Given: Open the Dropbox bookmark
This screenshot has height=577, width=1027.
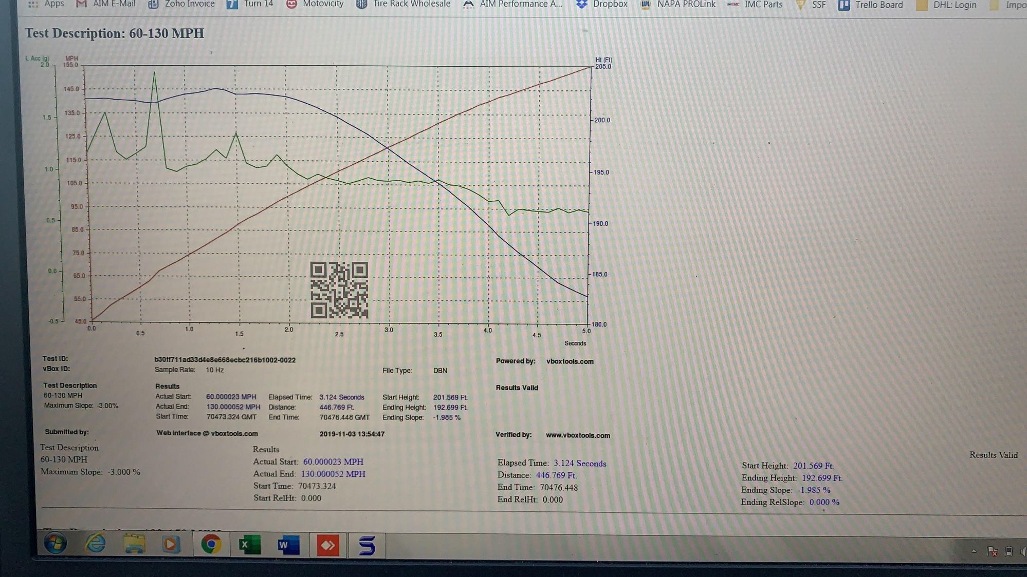Looking at the screenshot, I should (x=602, y=4).
